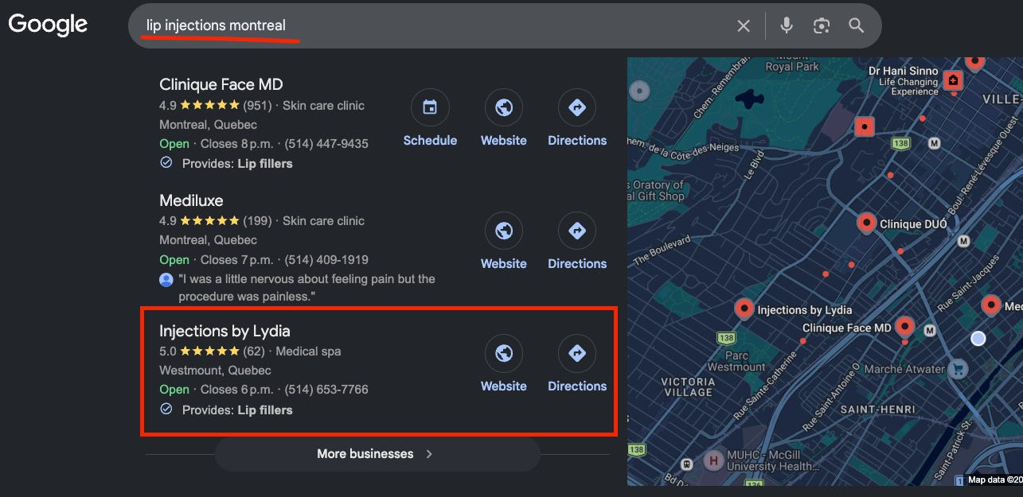
Task: Submit search with the magnifying glass icon
Action: point(857,25)
